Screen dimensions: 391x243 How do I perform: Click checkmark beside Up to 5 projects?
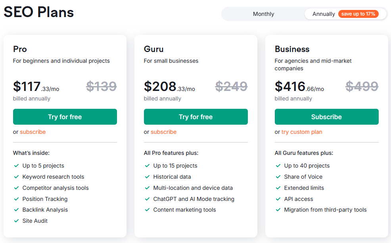(x=16, y=166)
